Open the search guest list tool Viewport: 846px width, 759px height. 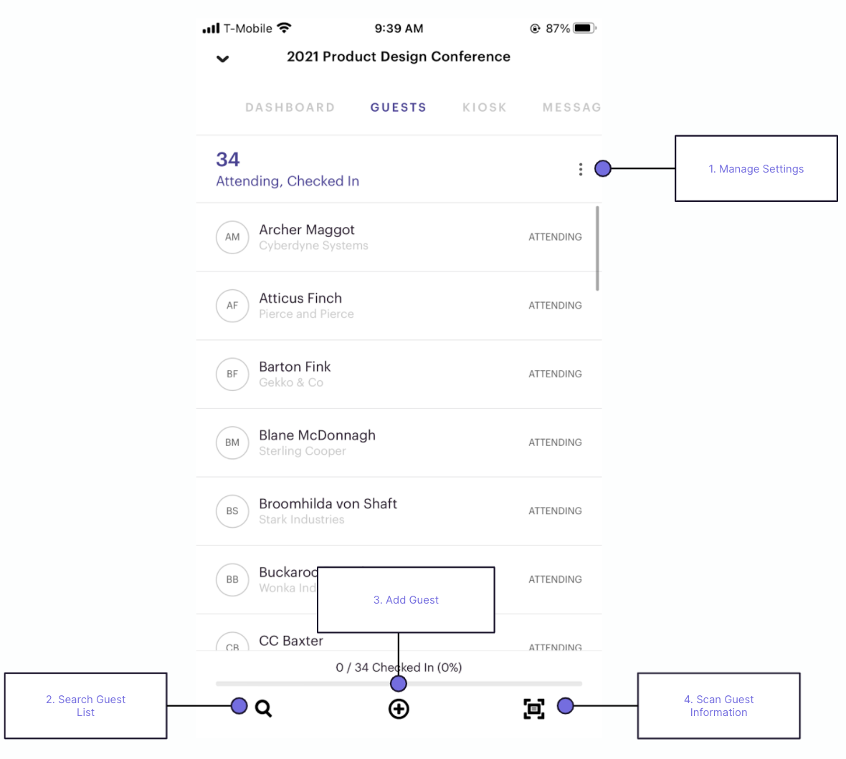[263, 708]
